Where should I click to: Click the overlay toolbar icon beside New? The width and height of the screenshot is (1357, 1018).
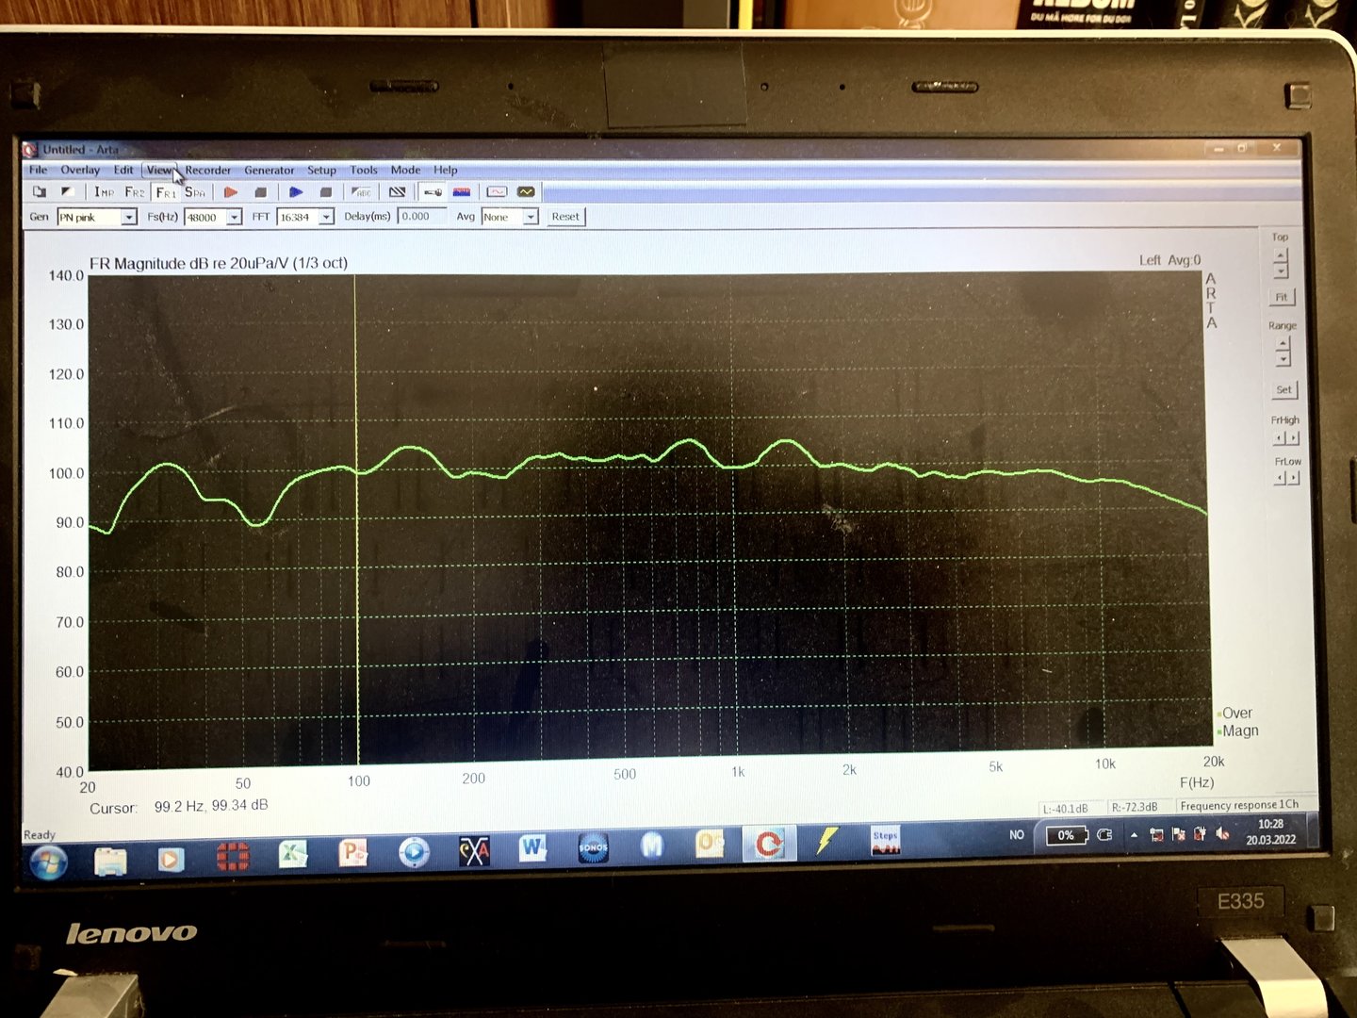pos(67,191)
